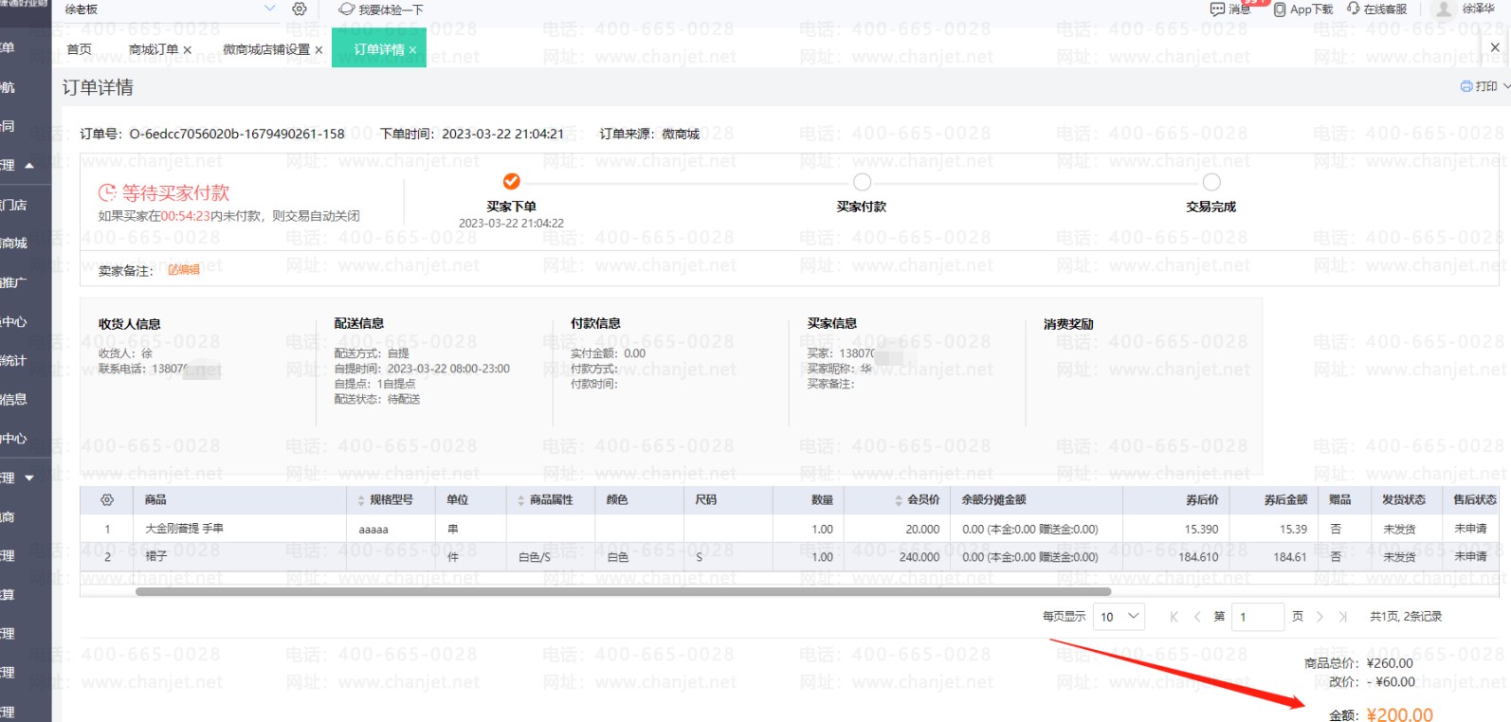Close the 商城订单 tab

[187, 50]
